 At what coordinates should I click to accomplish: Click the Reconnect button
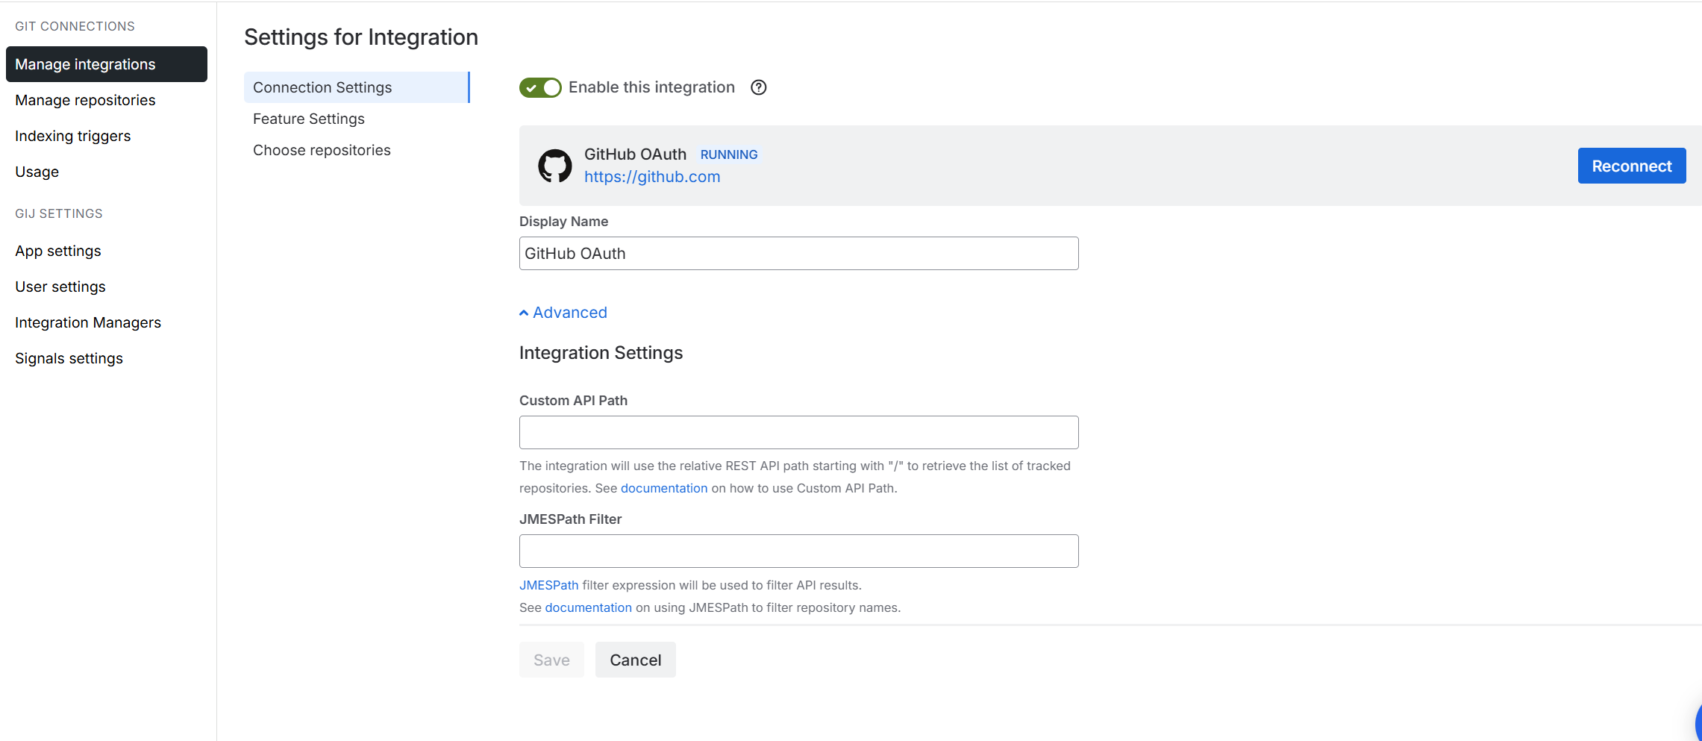point(1631,166)
